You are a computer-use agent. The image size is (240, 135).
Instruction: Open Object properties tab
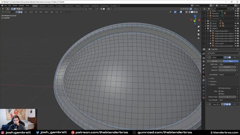coord(204,76)
